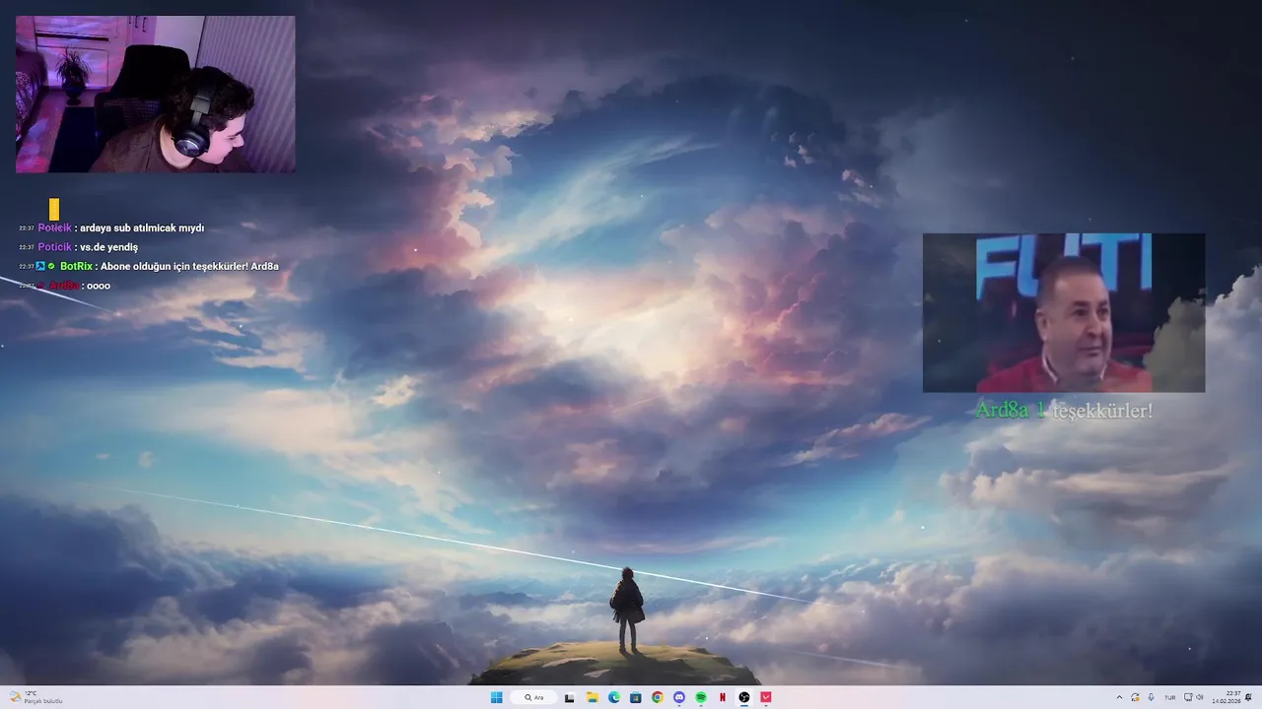Open Netflix from the taskbar
Image resolution: width=1262 pixels, height=709 pixels.
coord(723,697)
